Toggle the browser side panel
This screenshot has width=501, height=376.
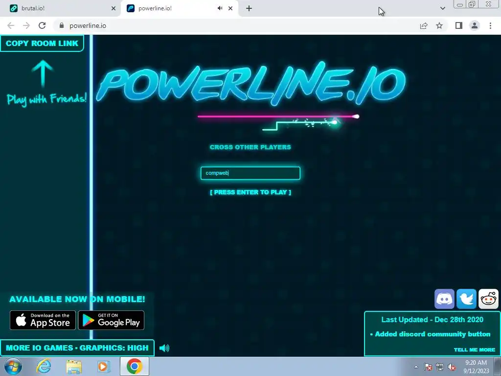click(459, 25)
